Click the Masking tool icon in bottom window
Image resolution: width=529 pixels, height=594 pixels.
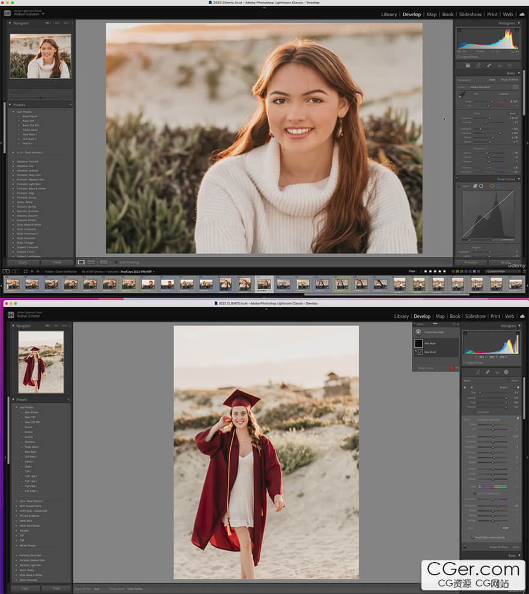[506, 372]
